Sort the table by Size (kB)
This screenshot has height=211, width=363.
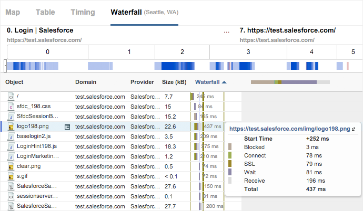click(174, 82)
